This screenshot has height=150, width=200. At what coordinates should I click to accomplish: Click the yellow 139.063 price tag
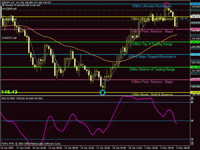point(195,92)
